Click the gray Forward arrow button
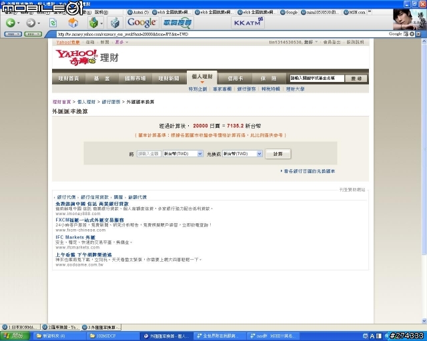Image resolution: width=427 pixels, height=341 pixels. coord(31,23)
